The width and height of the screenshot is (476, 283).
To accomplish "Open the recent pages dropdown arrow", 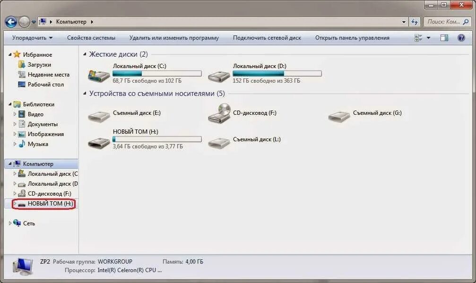I will click(x=34, y=22).
